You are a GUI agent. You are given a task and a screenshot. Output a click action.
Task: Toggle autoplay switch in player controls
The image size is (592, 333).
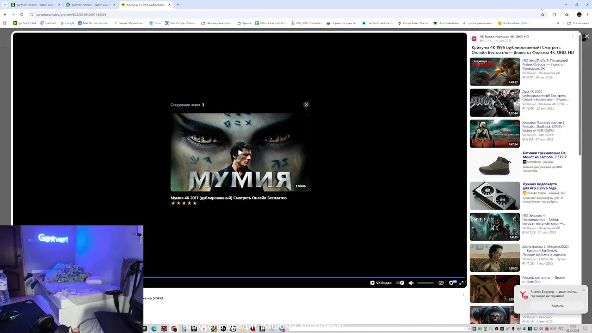click(x=401, y=283)
